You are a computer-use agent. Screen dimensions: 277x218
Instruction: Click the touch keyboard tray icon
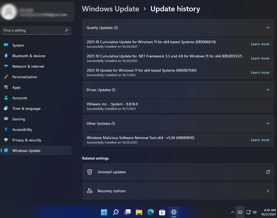click(x=240, y=212)
